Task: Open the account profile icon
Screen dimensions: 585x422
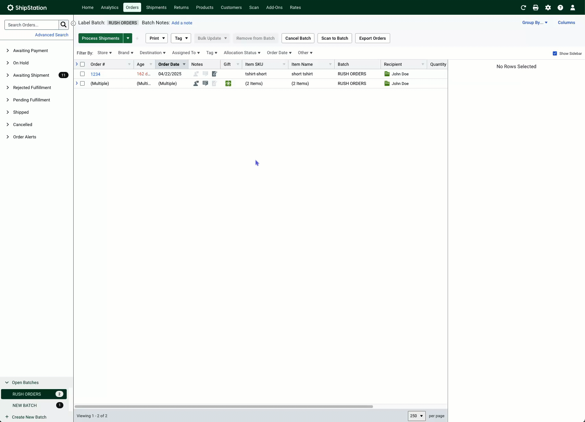Action: click(573, 8)
